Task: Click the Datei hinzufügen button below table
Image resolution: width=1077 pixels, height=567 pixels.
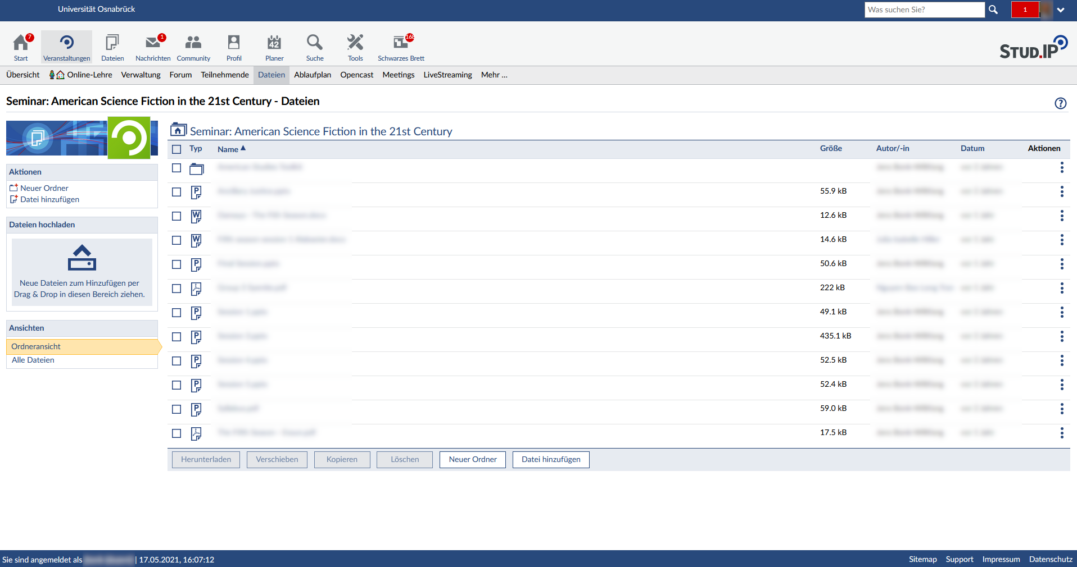Action: [x=551, y=460]
